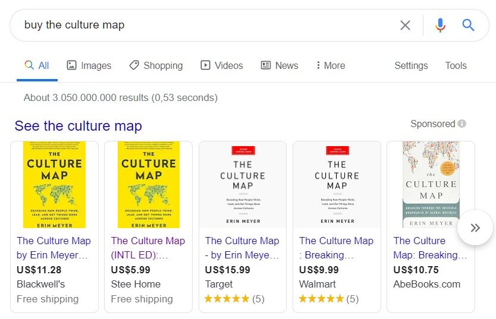Open the Walmart book cover thumbnail
496x319 pixels.
pyautogui.click(x=337, y=185)
